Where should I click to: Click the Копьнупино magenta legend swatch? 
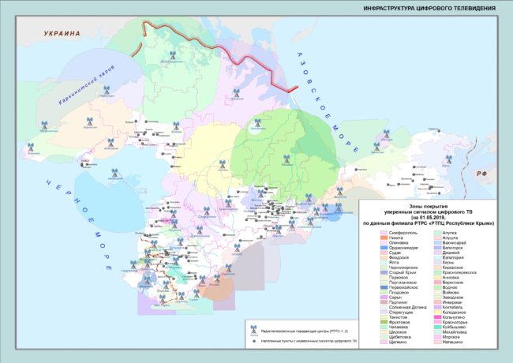point(437,317)
